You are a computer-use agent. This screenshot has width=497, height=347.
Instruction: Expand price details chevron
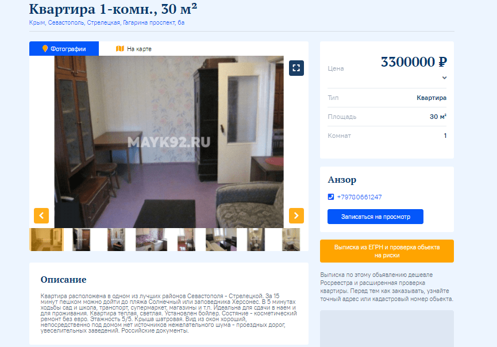[444, 78]
